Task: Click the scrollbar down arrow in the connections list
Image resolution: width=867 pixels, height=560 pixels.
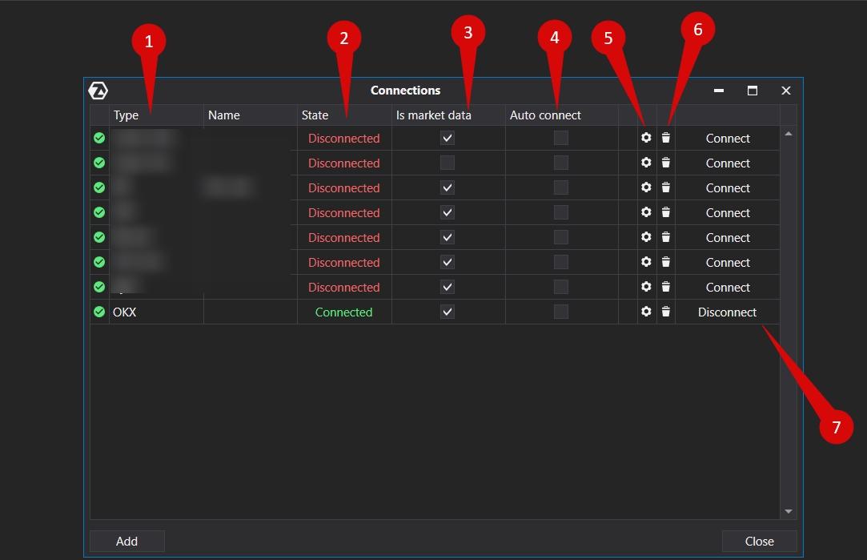Action: pos(789,511)
